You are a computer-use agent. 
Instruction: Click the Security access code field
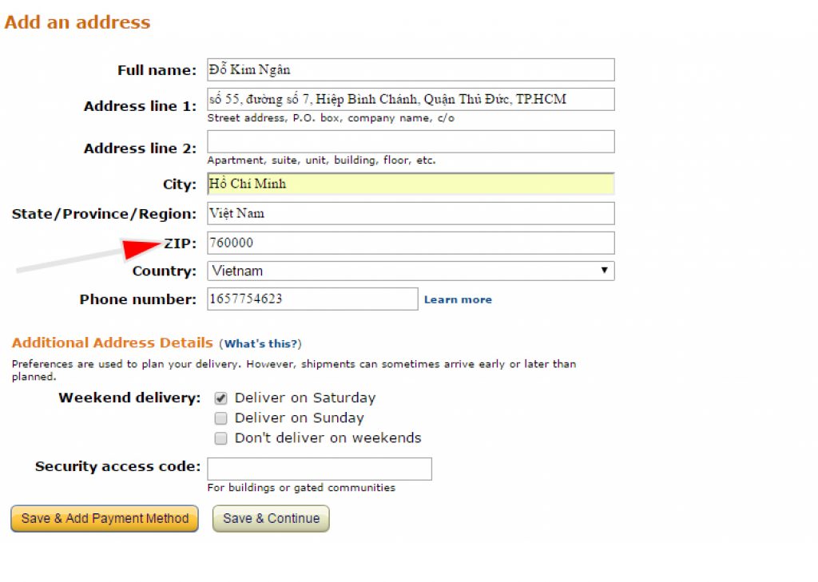(x=320, y=469)
